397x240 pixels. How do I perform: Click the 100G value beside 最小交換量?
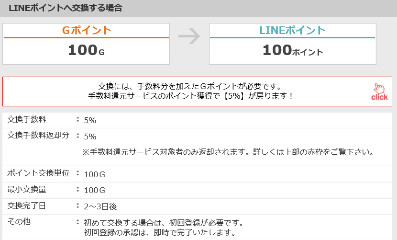(94, 190)
